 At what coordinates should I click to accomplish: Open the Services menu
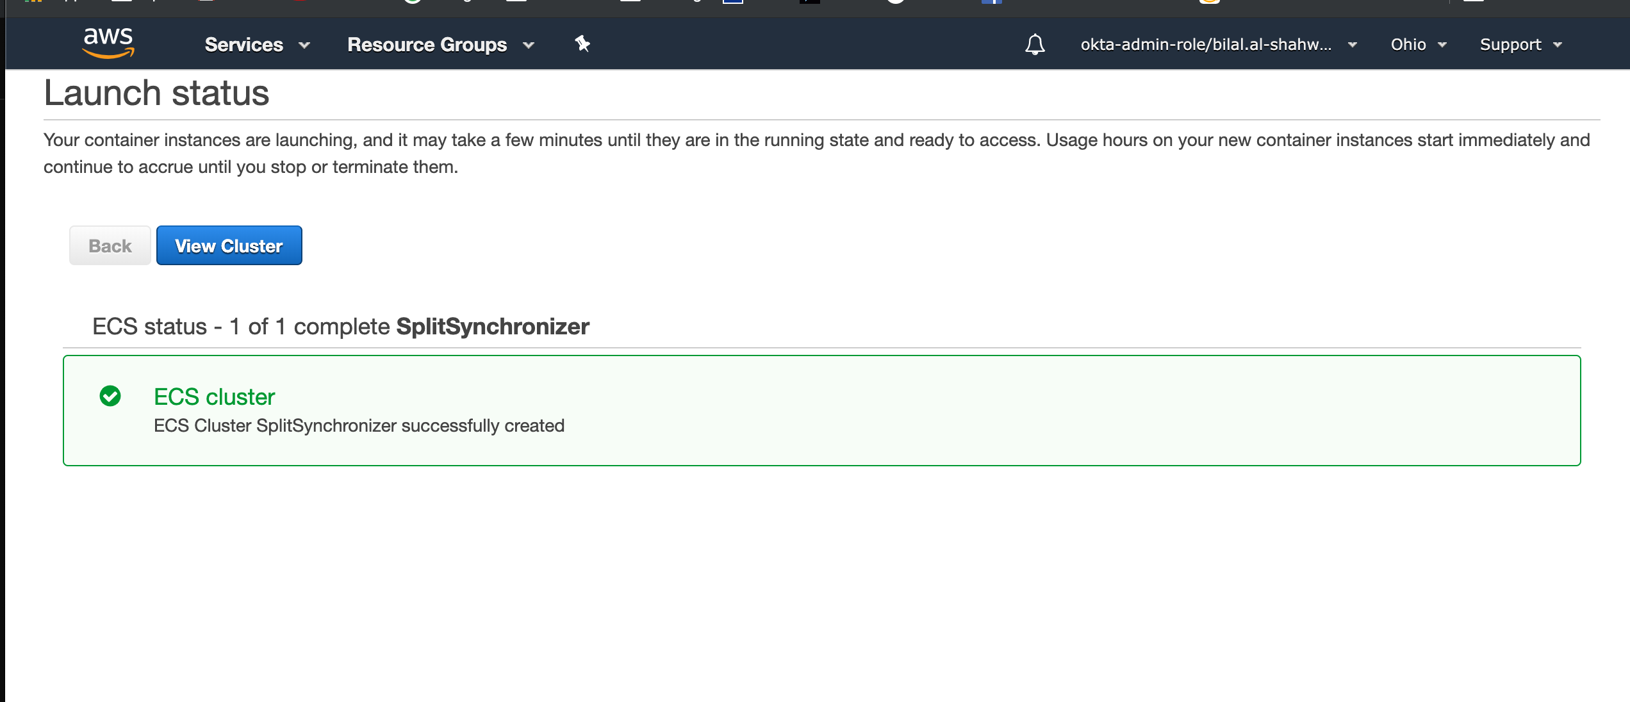coord(243,44)
